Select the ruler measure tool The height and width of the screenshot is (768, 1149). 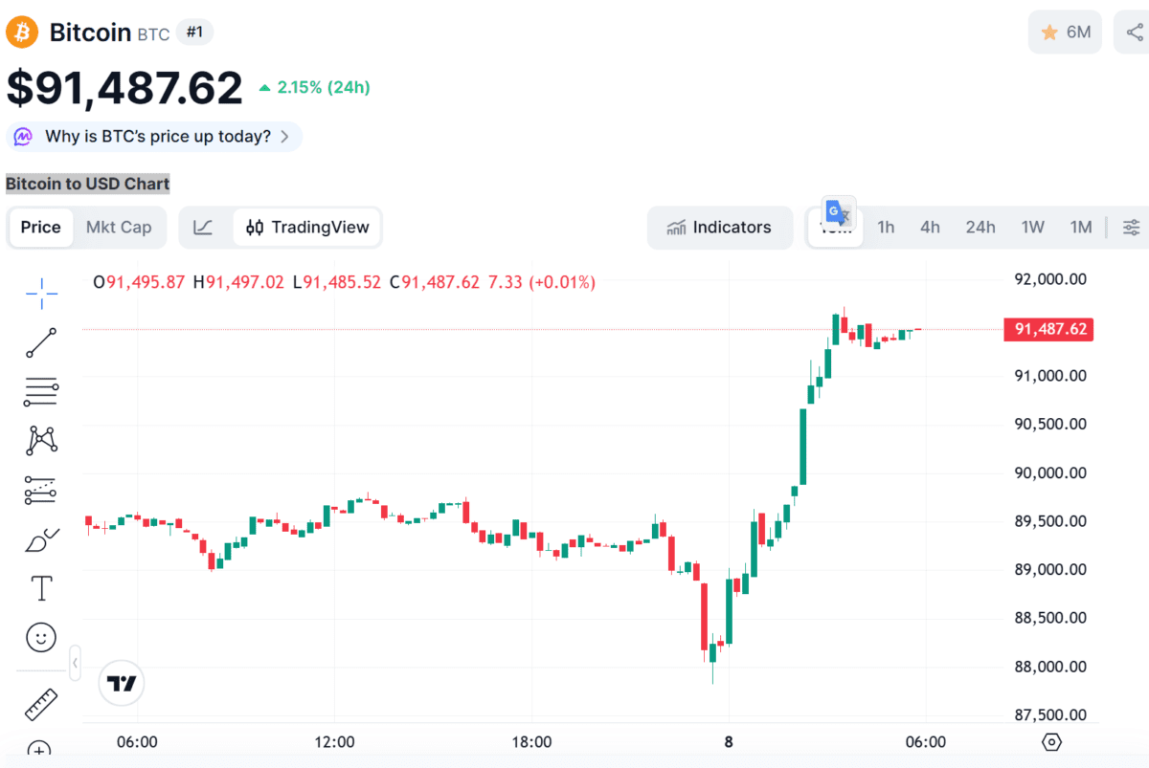(41, 705)
